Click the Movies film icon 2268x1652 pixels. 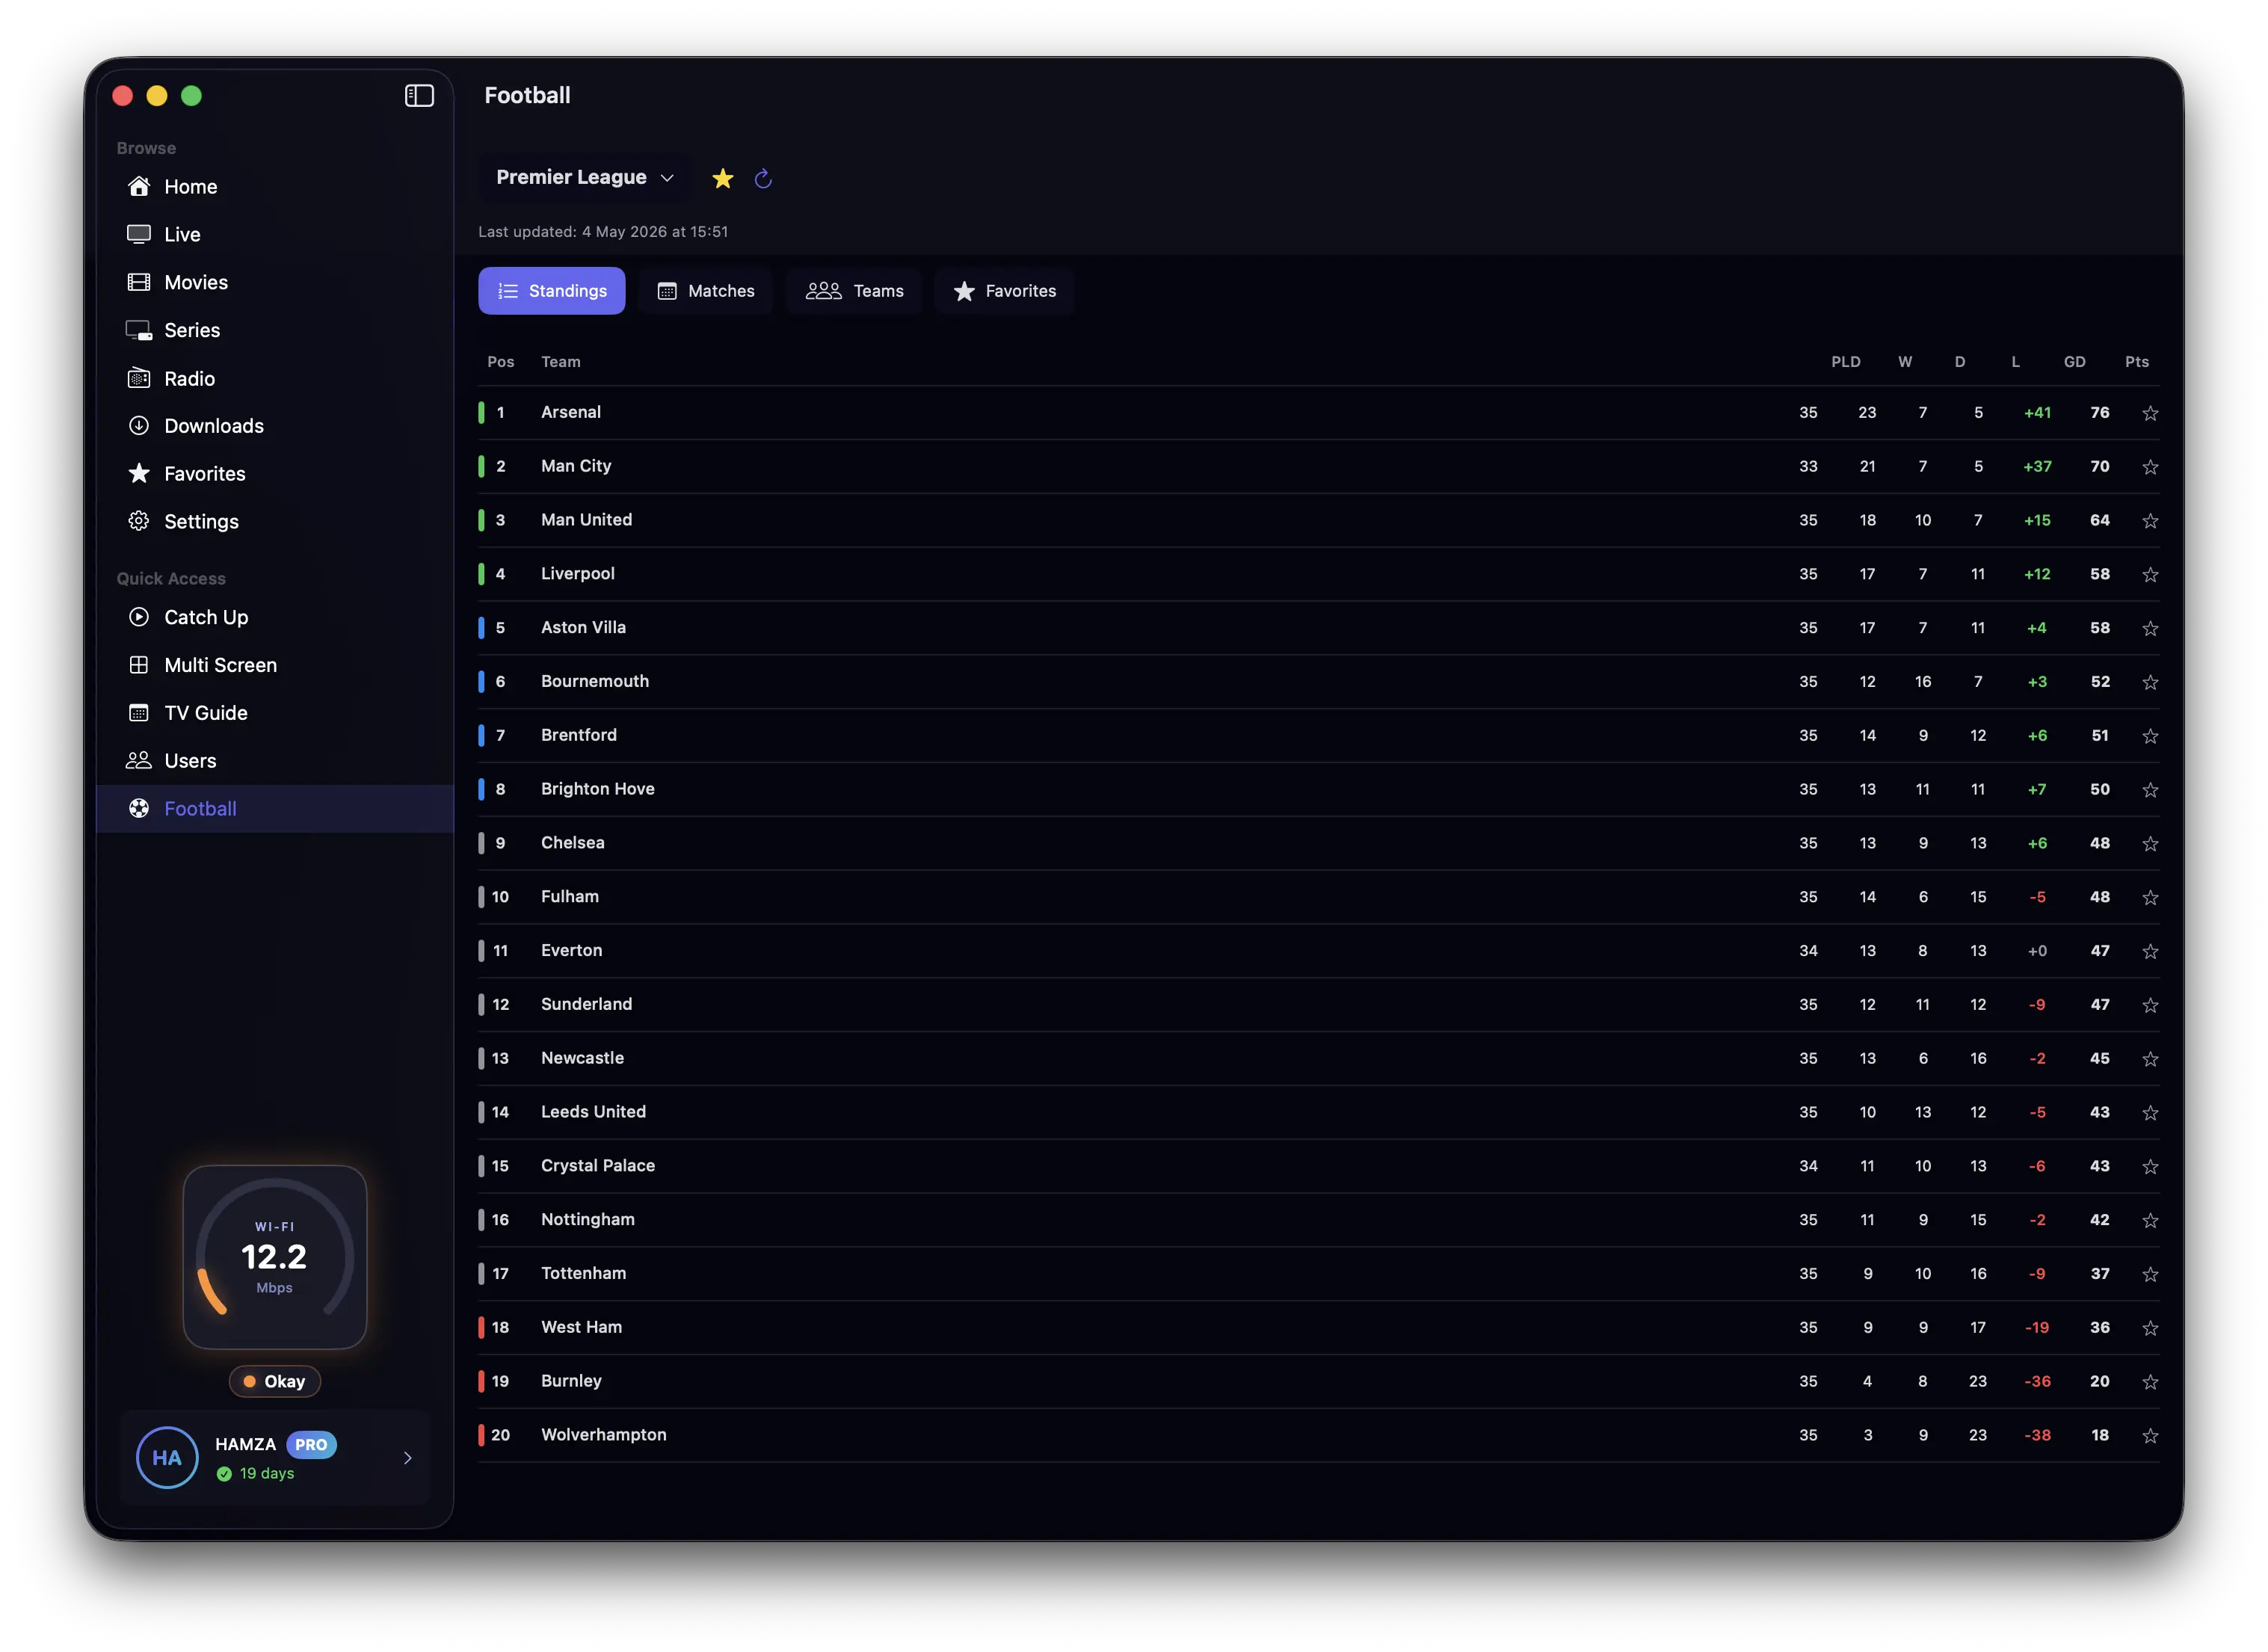coord(139,282)
